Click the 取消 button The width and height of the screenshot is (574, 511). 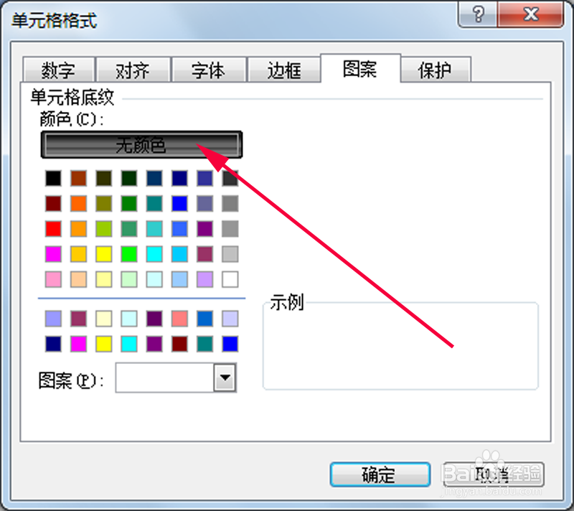click(x=494, y=474)
